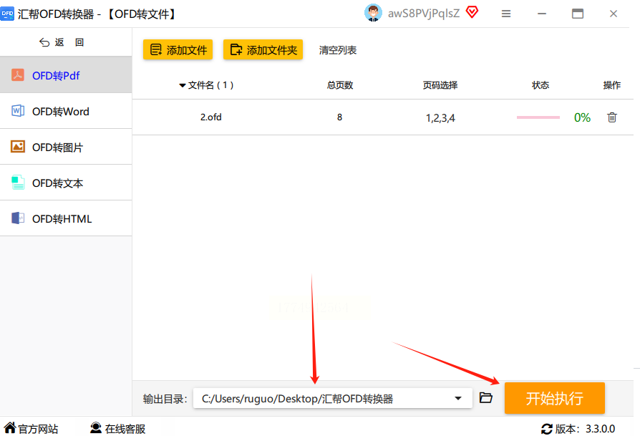Click the headset icon for 在线客服
This screenshot has width=640, height=436.
(96, 428)
